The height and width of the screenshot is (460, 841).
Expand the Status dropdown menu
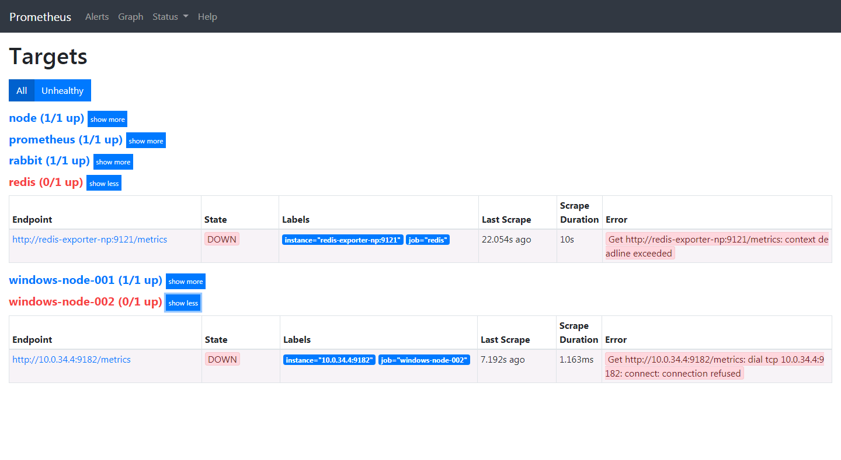point(171,17)
